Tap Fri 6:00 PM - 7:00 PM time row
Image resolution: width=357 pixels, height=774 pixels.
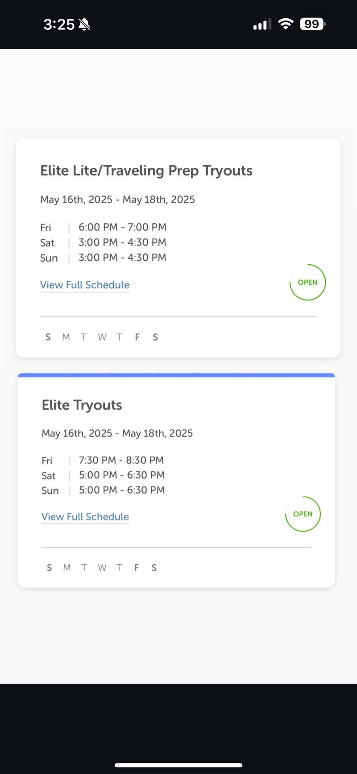pyautogui.click(x=104, y=227)
